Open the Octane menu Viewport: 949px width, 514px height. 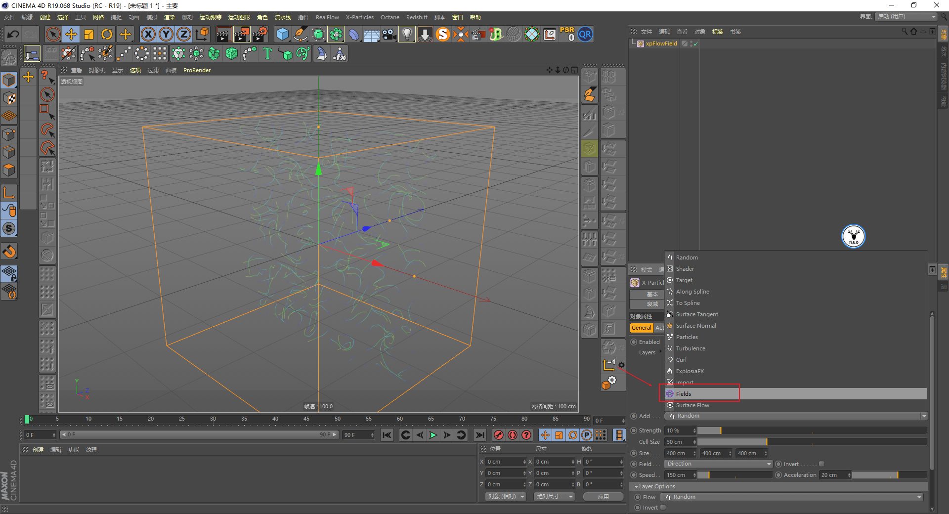[x=389, y=17]
